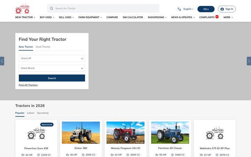The height and width of the screenshot is (157, 251).
Task: Open Select Brand dropdown
Action: click(x=52, y=68)
